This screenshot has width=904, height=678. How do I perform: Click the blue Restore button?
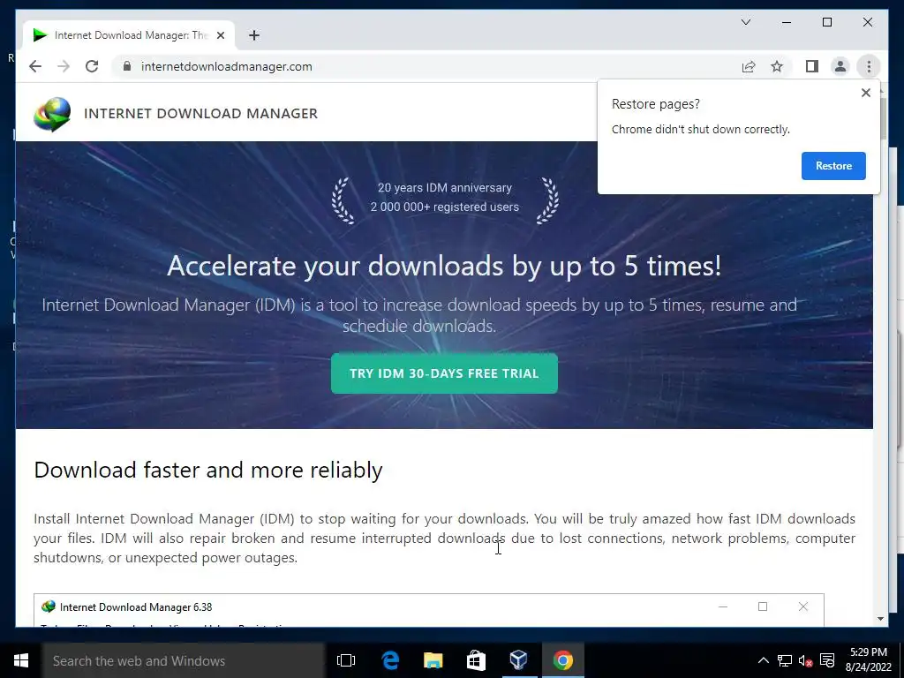[833, 165]
